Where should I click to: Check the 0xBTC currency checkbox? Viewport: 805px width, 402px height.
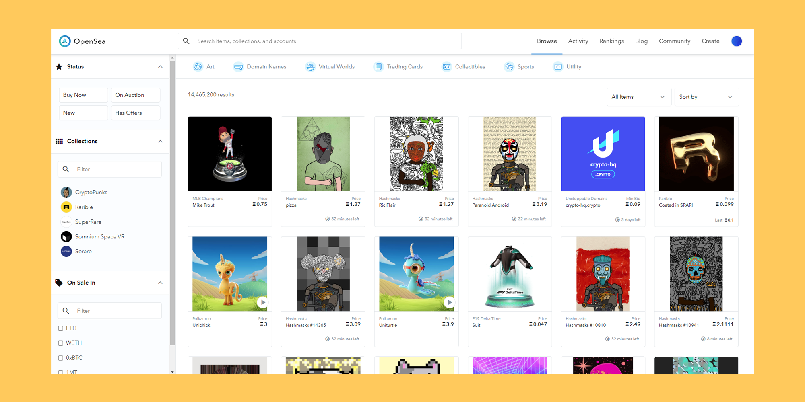(61, 358)
